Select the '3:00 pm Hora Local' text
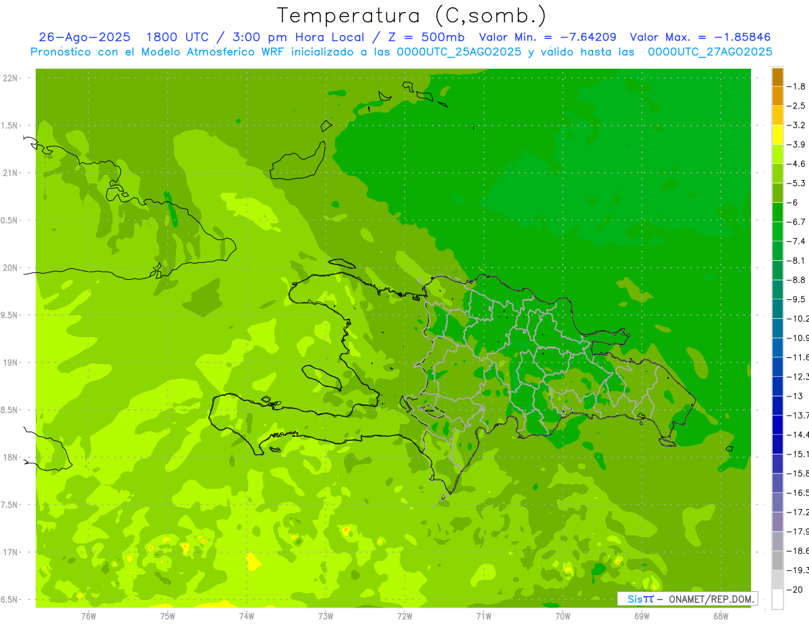The width and height of the screenshot is (809, 625). (300, 37)
